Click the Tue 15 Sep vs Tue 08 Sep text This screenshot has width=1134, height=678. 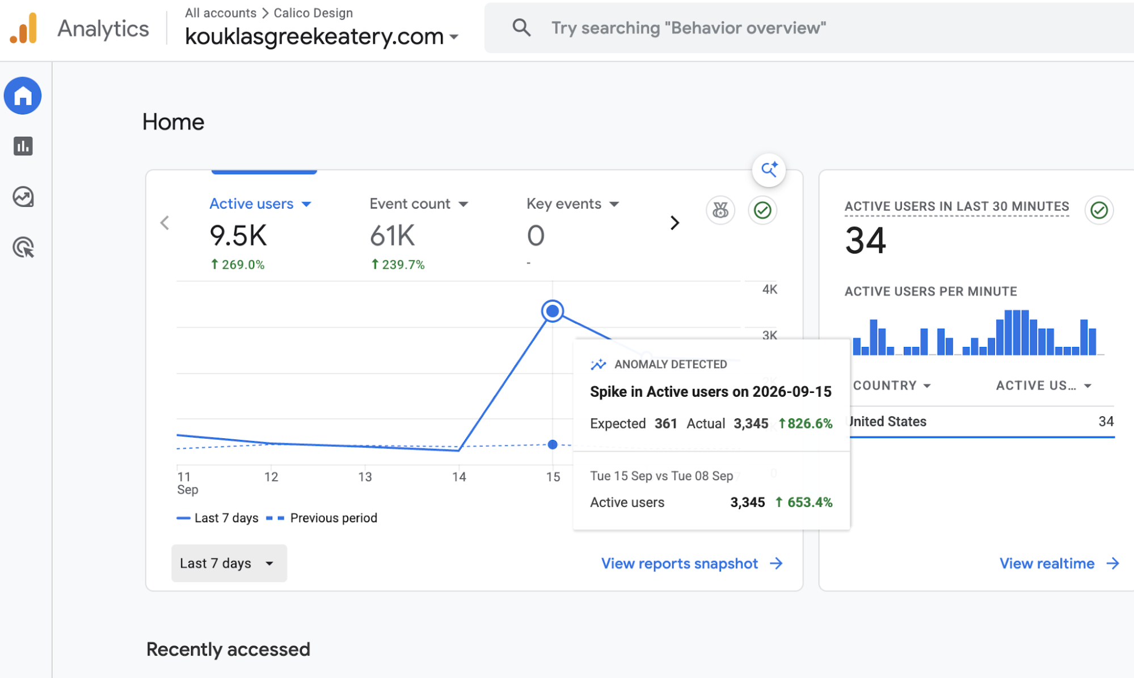click(x=661, y=476)
